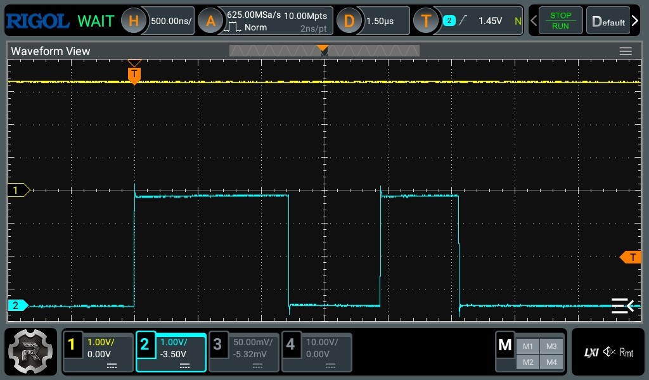The width and height of the screenshot is (649, 380).
Task: Open the delay settings via the D icon
Action: coord(349,20)
